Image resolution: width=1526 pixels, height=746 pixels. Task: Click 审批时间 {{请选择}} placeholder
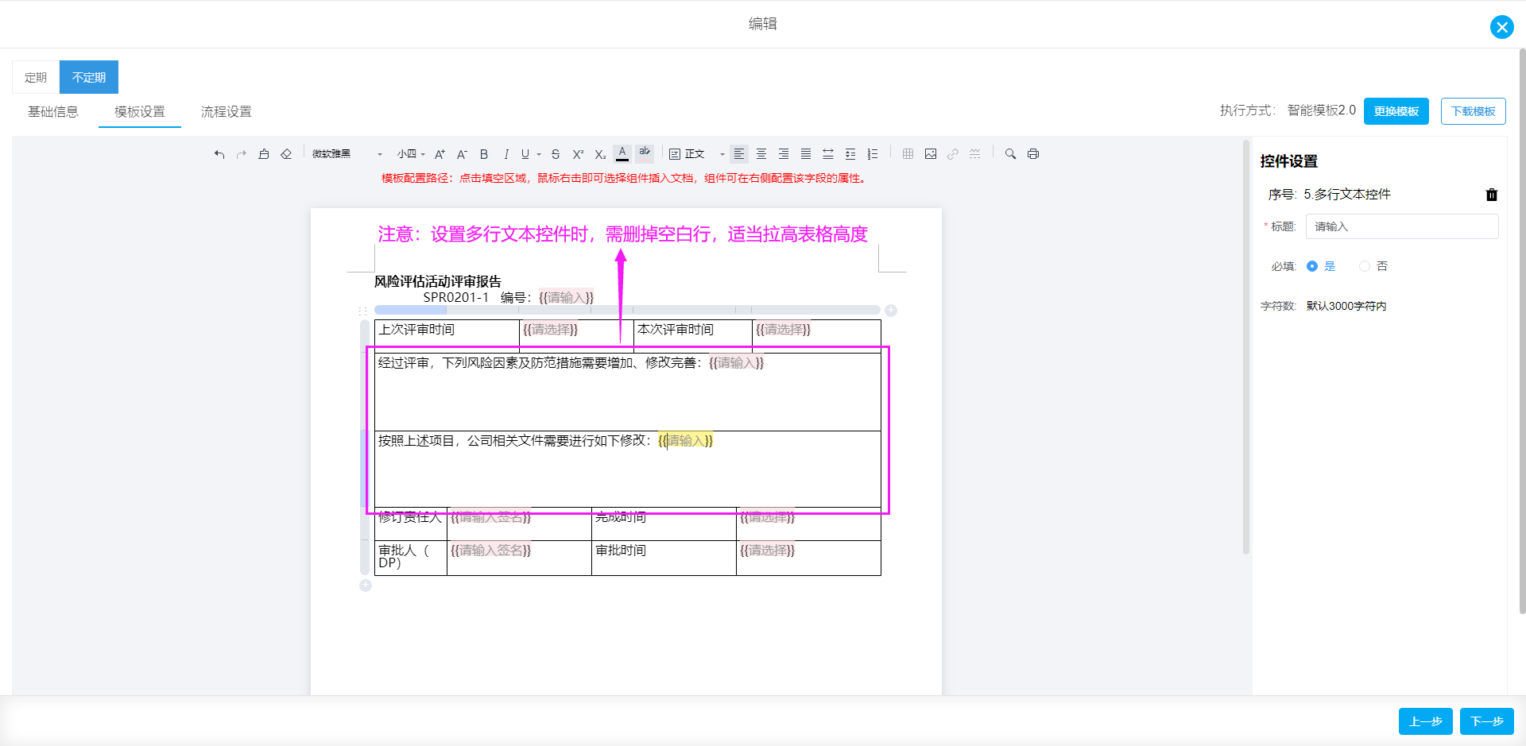point(767,551)
